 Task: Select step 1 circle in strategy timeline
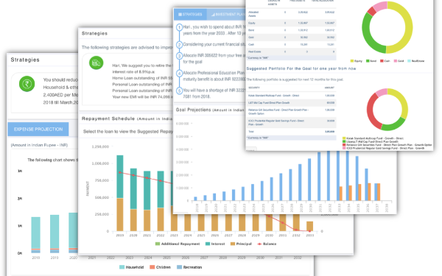click(179, 28)
